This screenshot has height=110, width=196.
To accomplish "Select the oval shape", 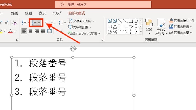I will point(136,21).
